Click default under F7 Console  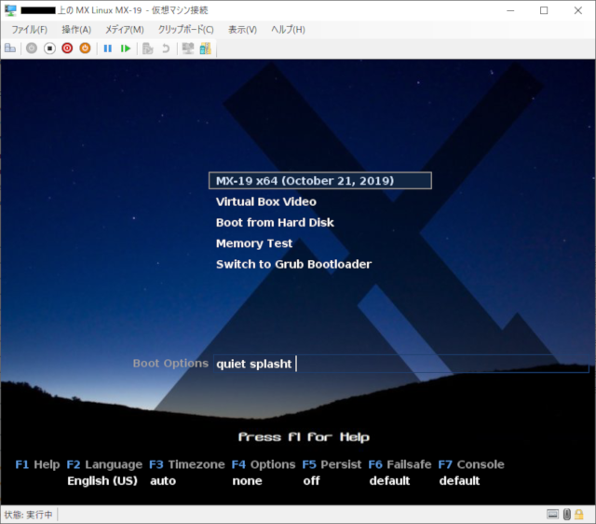pos(459,481)
